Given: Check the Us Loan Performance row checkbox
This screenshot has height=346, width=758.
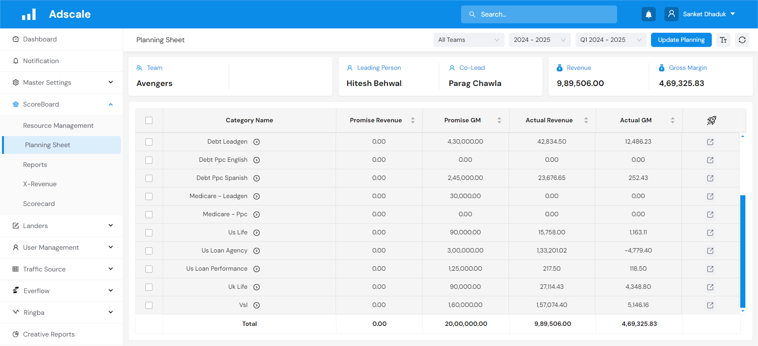Looking at the screenshot, I should coord(149,269).
